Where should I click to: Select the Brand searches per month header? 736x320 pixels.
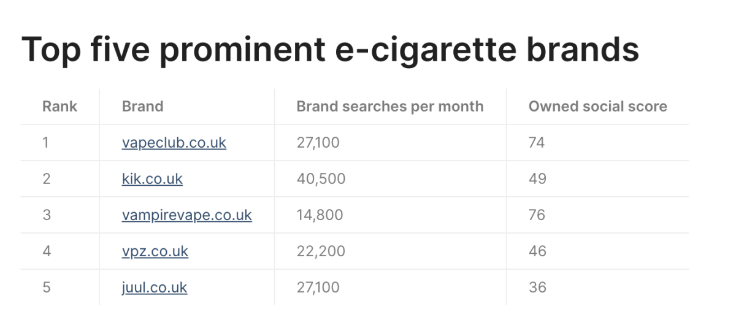pos(389,107)
